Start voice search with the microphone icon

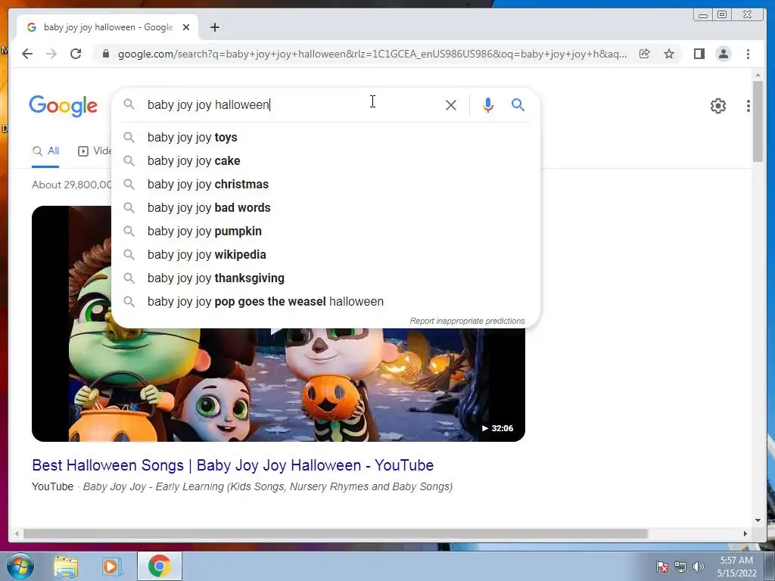tap(488, 104)
